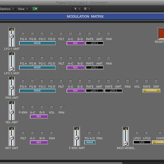Toggle FQ C button in LFO 1 AMT row

[42, 34]
